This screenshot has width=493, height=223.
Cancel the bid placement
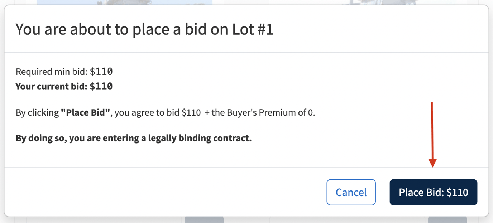(x=351, y=192)
